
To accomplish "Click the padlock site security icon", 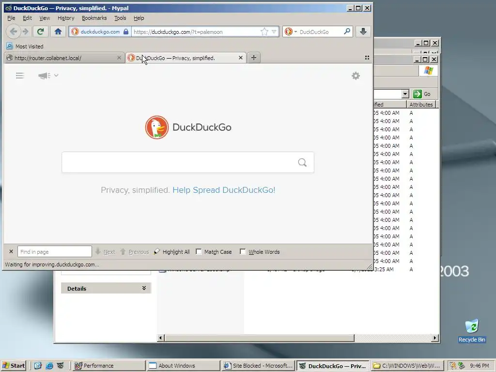I will (126, 31).
